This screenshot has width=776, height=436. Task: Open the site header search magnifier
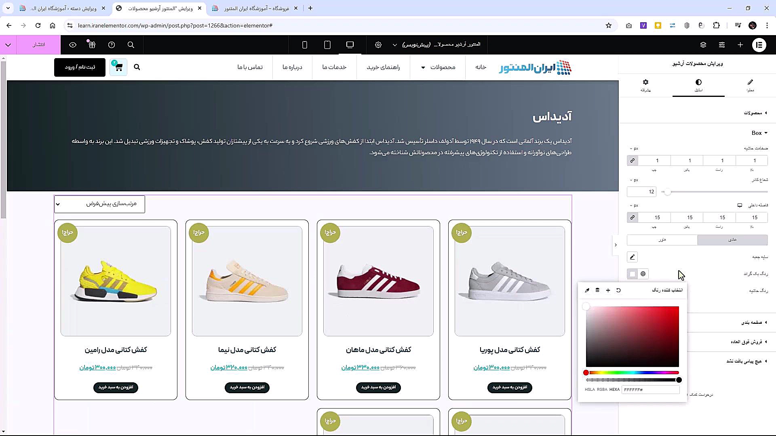coord(137,67)
